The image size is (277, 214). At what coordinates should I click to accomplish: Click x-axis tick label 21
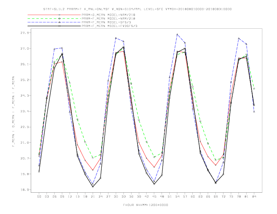coord(93,197)
